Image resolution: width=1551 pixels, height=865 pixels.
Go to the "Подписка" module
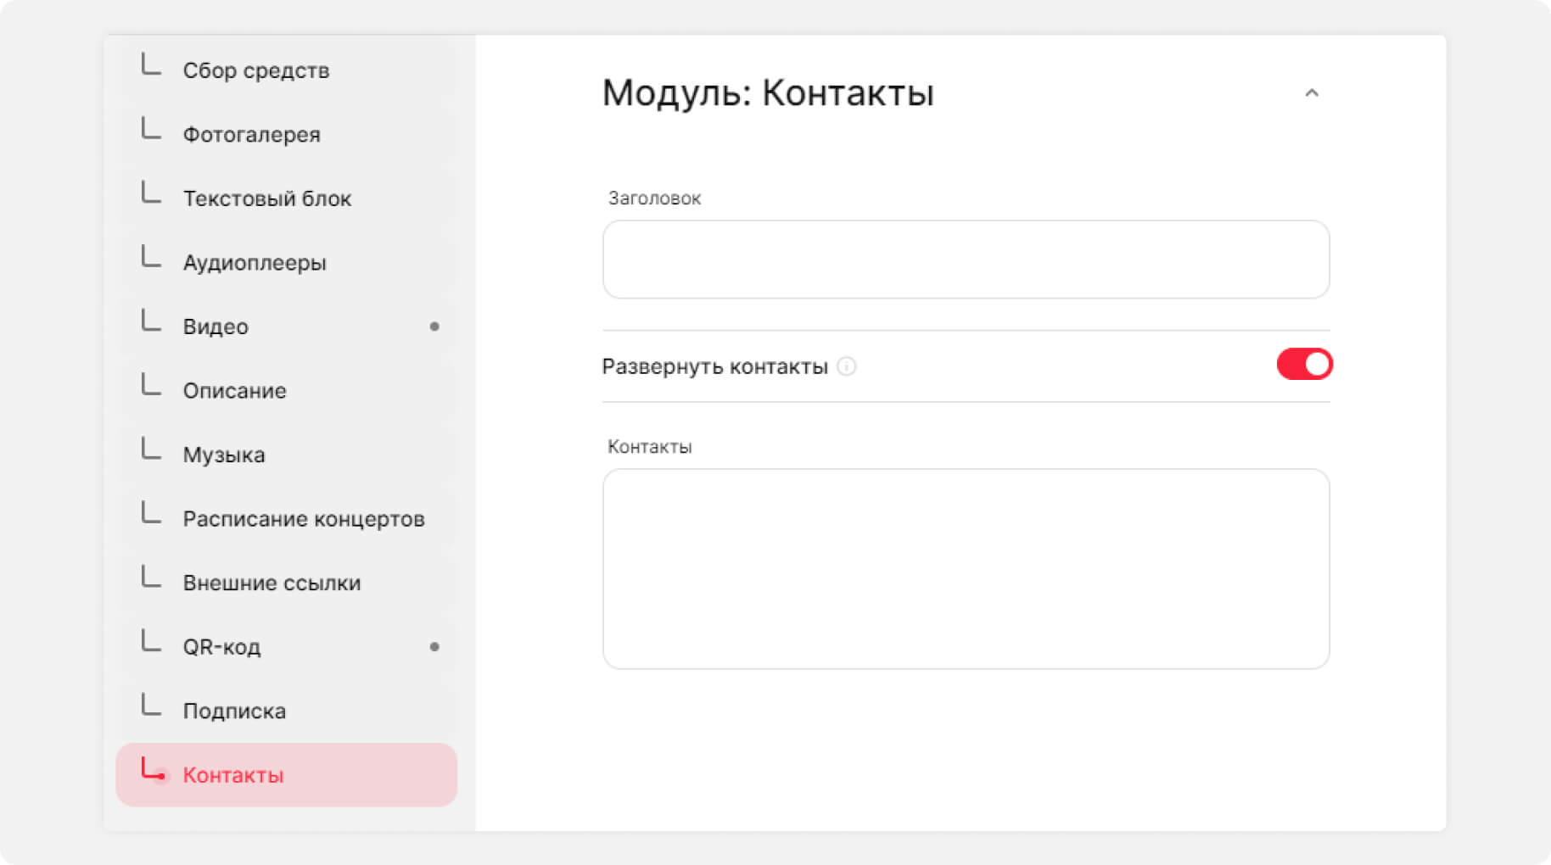tap(234, 712)
